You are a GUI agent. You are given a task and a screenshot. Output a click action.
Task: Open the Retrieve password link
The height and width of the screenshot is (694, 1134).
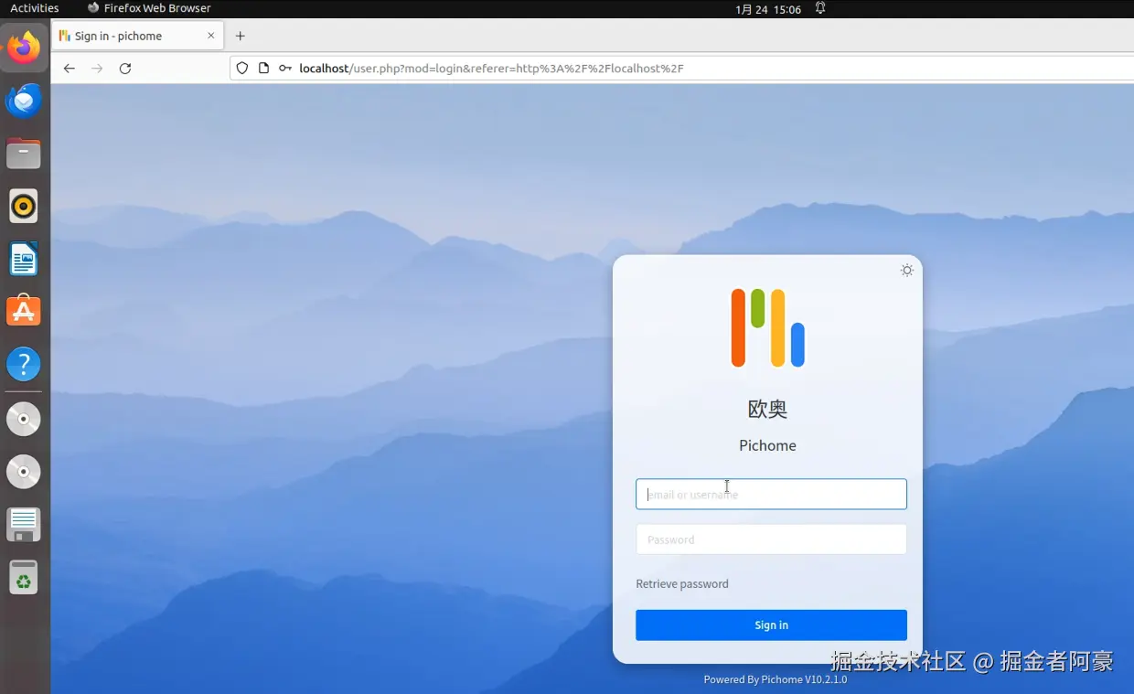(x=682, y=583)
